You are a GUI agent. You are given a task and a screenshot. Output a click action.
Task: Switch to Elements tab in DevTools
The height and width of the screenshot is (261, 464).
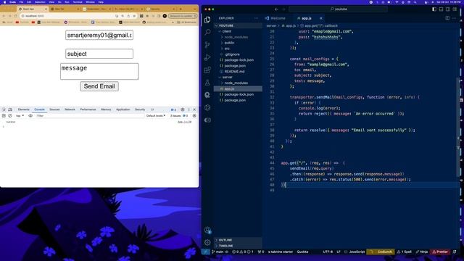point(23,109)
